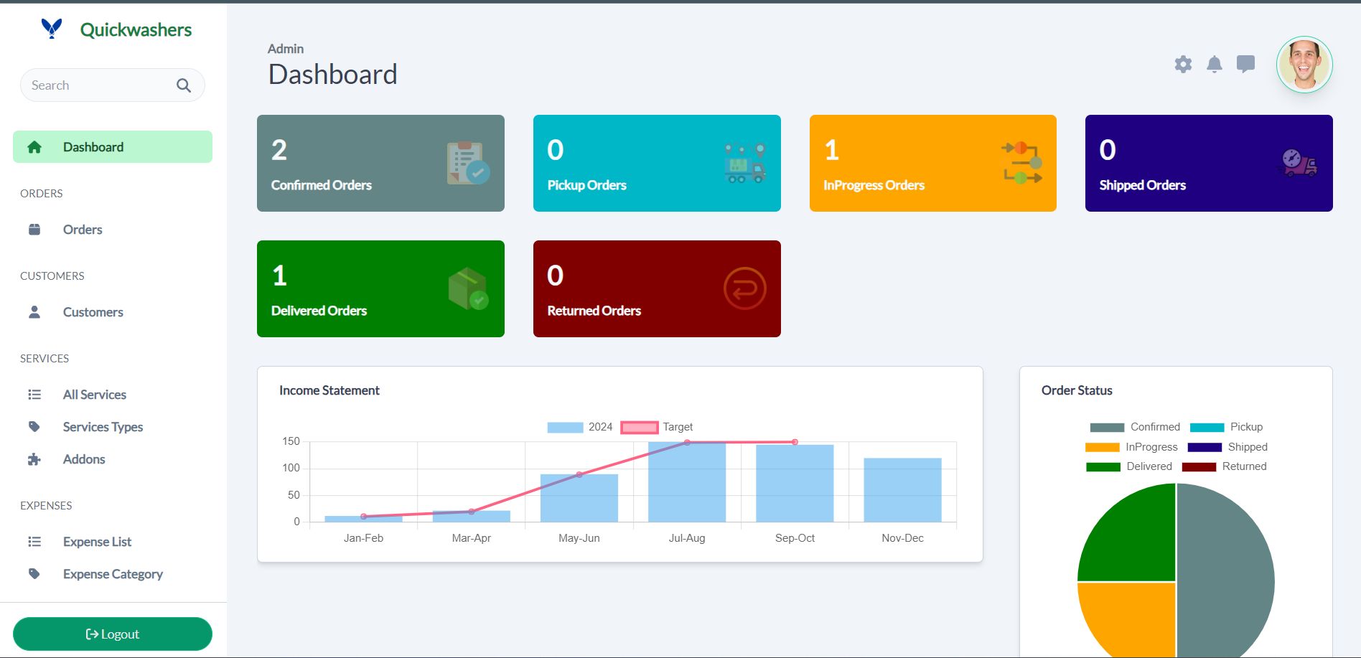Click the Shipped Orders truck icon
1361x658 pixels.
1298,163
